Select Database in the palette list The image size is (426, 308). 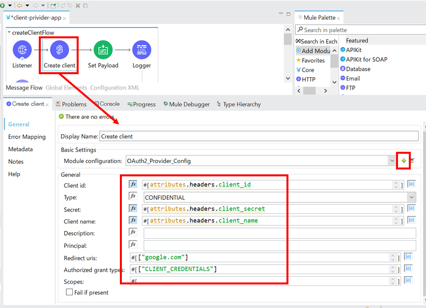[x=358, y=69]
